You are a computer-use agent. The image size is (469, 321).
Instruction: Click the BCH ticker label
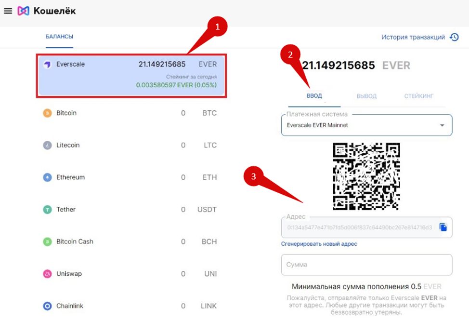click(209, 241)
